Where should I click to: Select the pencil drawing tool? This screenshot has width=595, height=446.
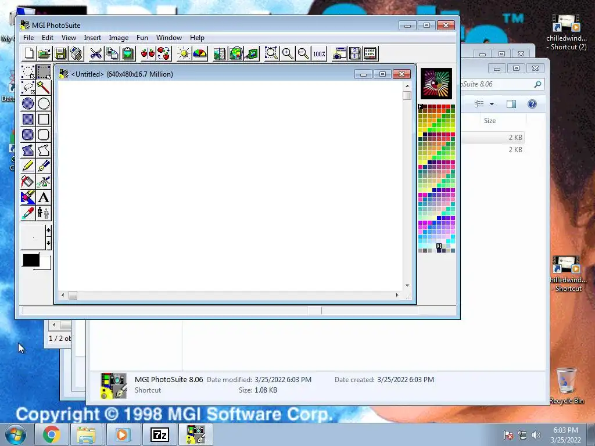28,166
